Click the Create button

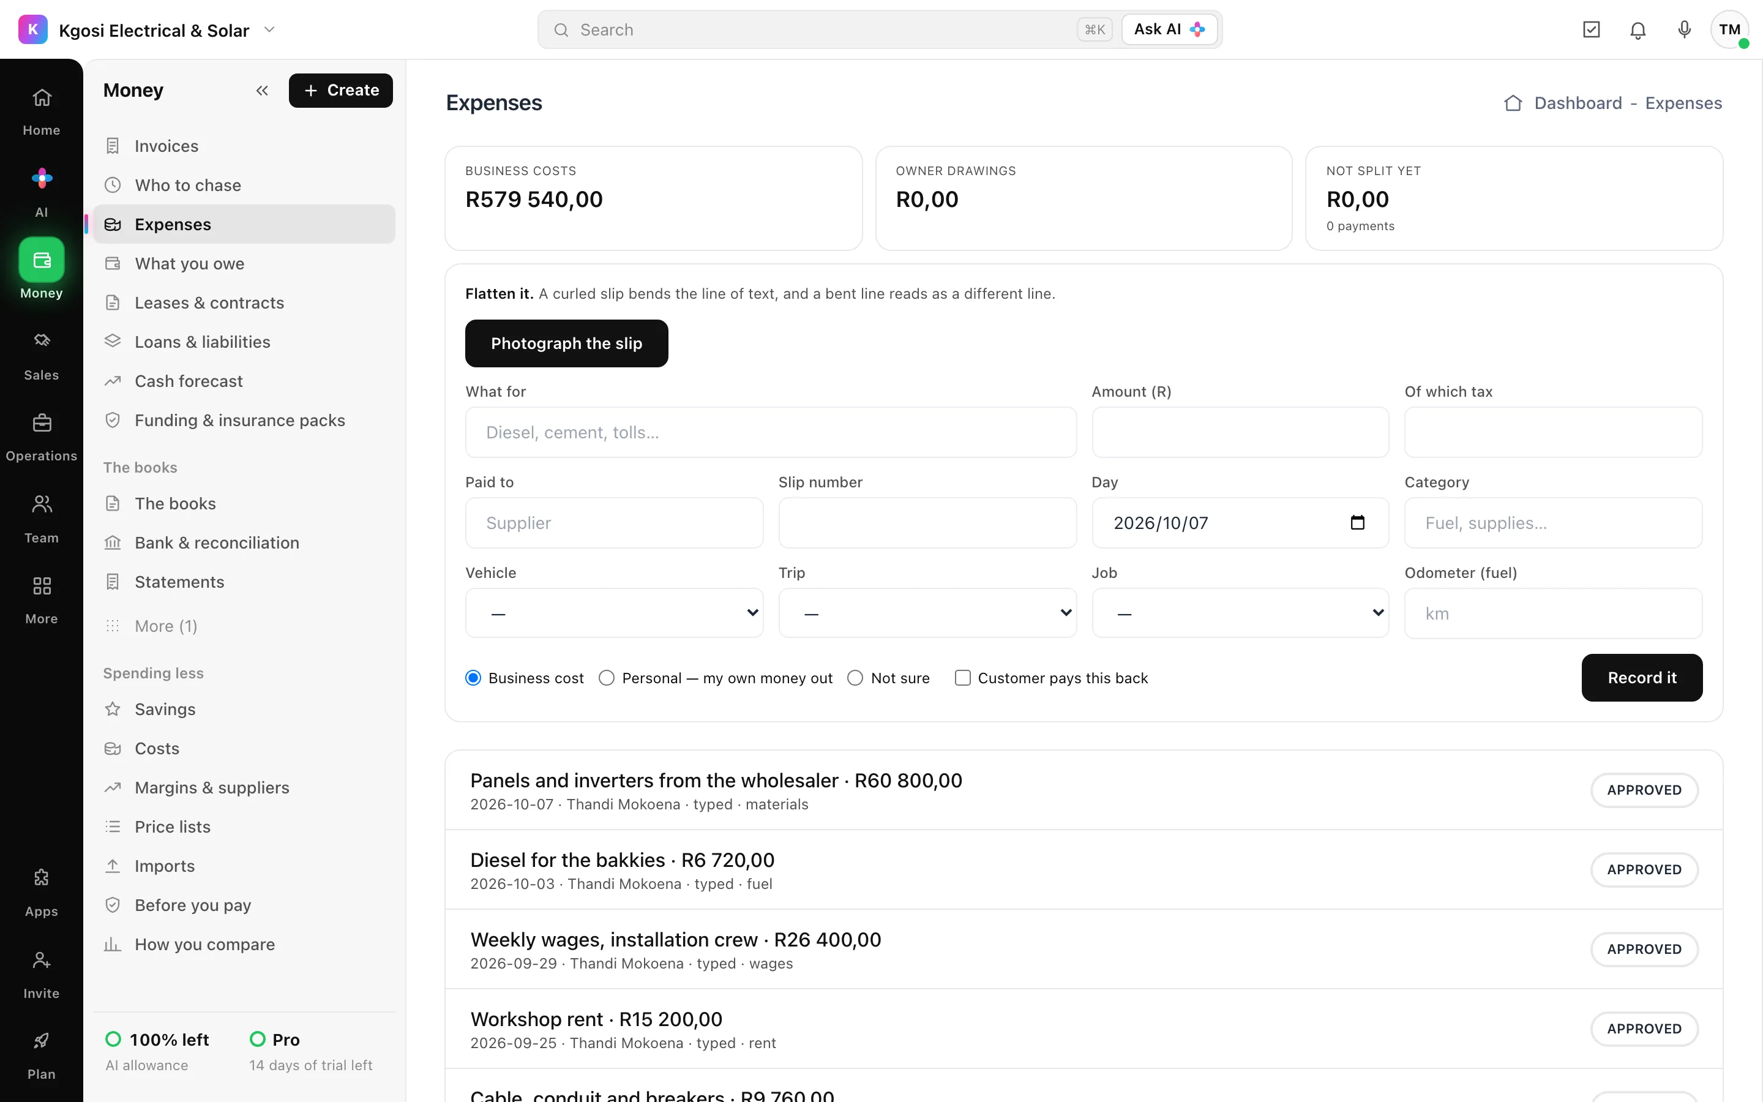(x=341, y=91)
